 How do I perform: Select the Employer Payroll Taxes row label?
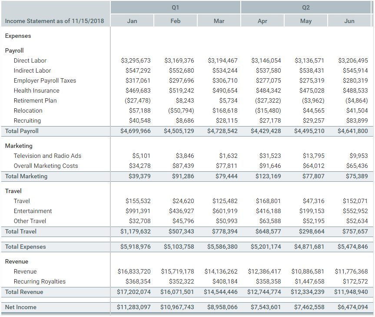(45, 80)
